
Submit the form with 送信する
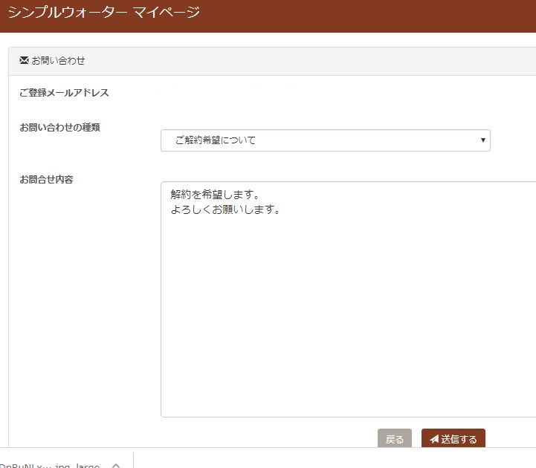453,439
